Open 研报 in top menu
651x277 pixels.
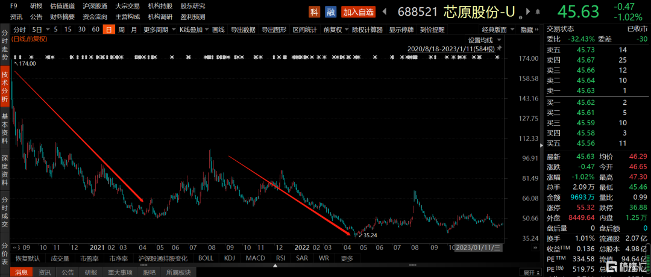[x=36, y=6]
